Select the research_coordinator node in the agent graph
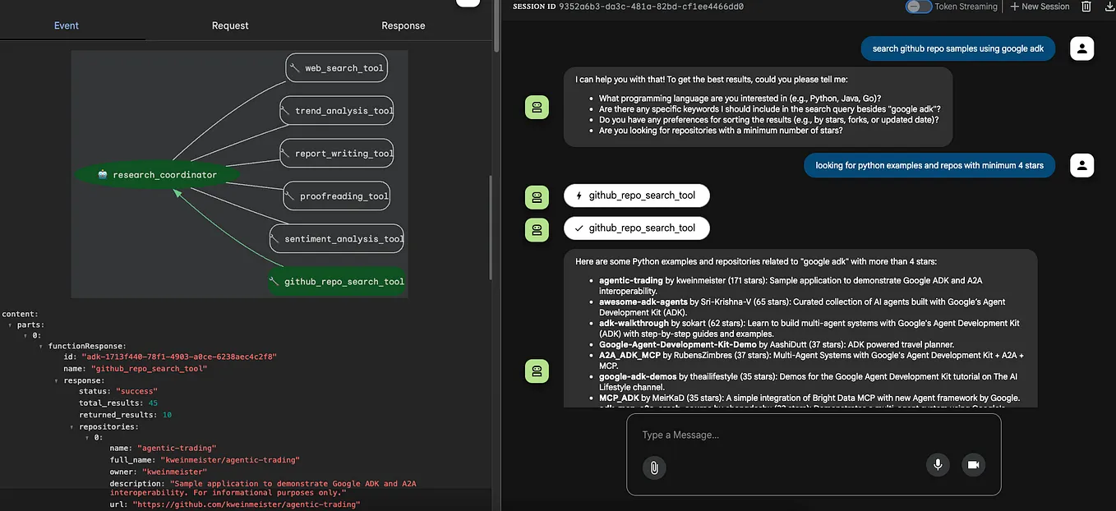Screen dimensions: 1116x511 click(x=156, y=174)
